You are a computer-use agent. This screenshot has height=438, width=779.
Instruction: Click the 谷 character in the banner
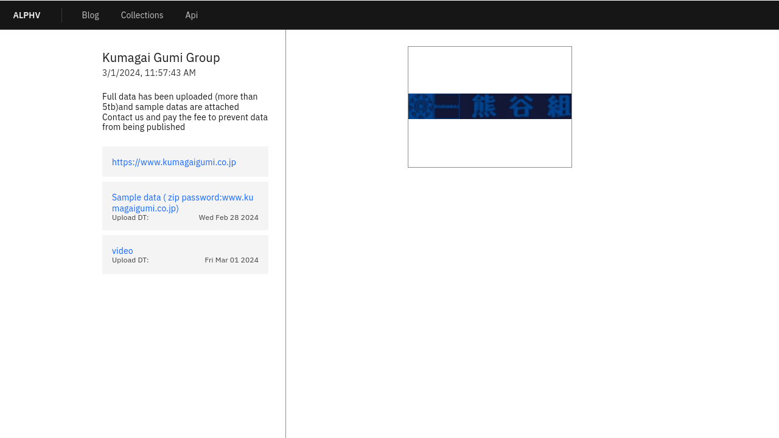point(522,106)
